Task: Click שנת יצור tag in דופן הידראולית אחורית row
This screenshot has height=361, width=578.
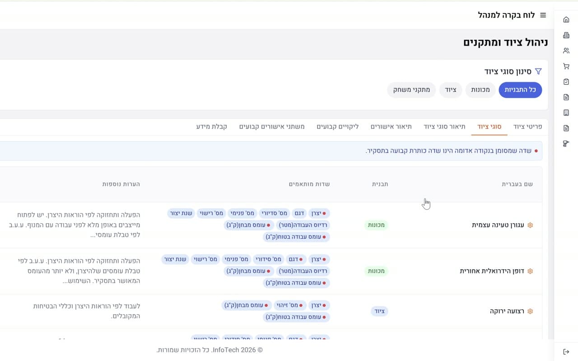Action: [x=175, y=259]
